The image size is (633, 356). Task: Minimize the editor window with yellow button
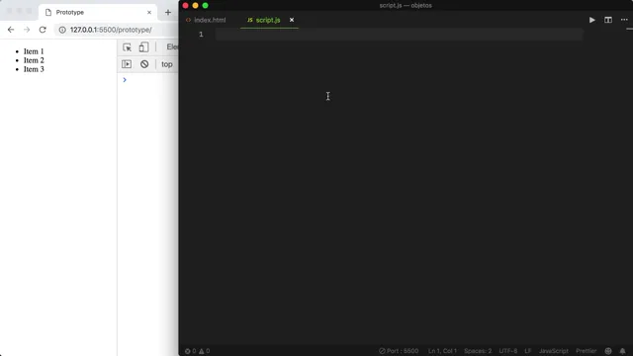click(x=196, y=5)
